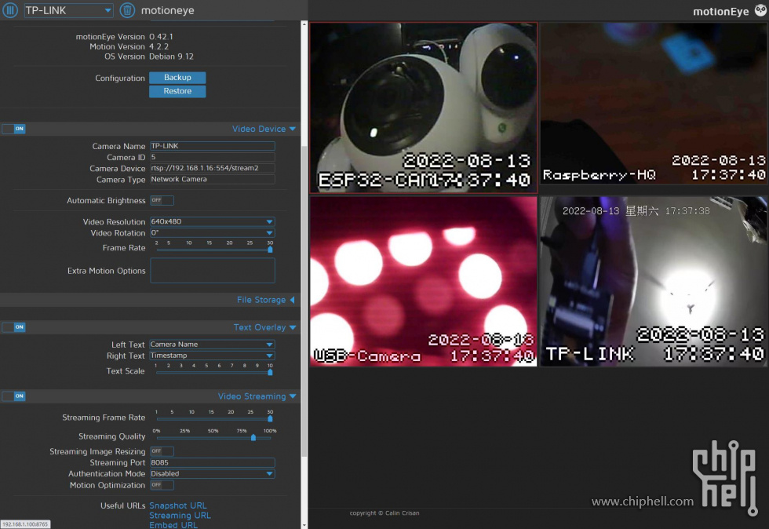Click the Streaming Frame Rate slider
The width and height of the screenshot is (769, 529).
click(213, 419)
